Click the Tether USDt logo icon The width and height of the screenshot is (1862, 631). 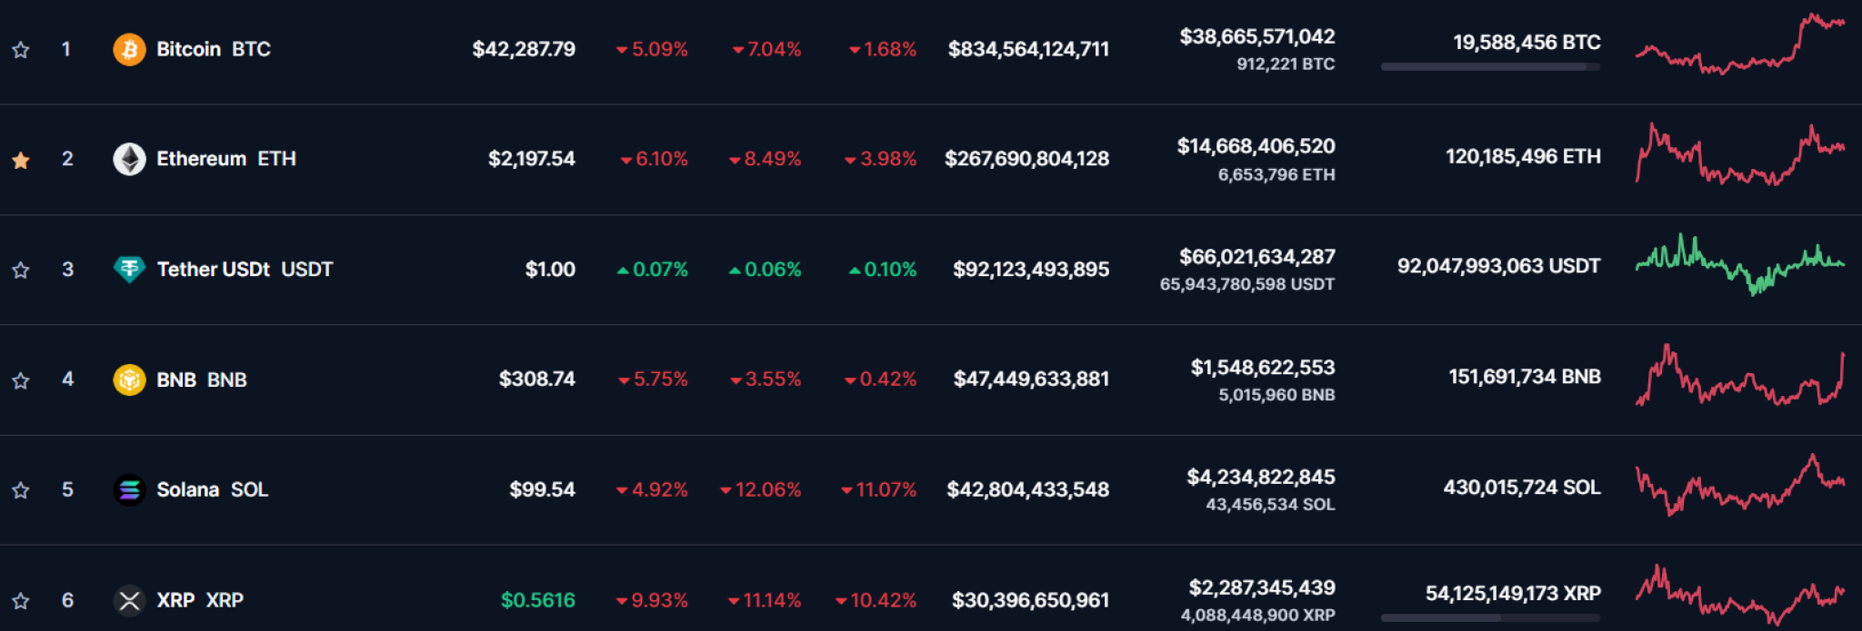coord(130,269)
